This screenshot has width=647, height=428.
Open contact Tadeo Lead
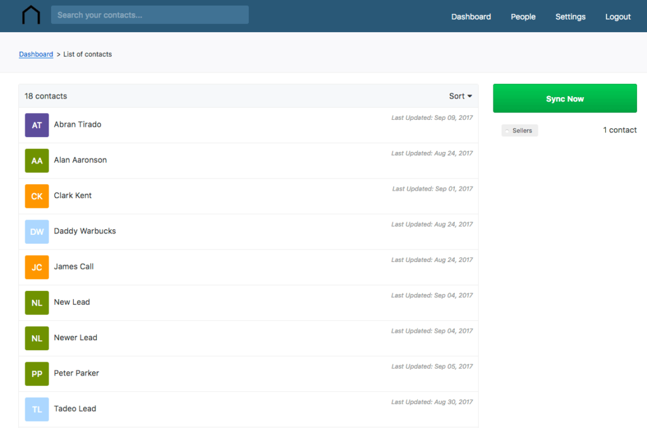[x=75, y=408]
